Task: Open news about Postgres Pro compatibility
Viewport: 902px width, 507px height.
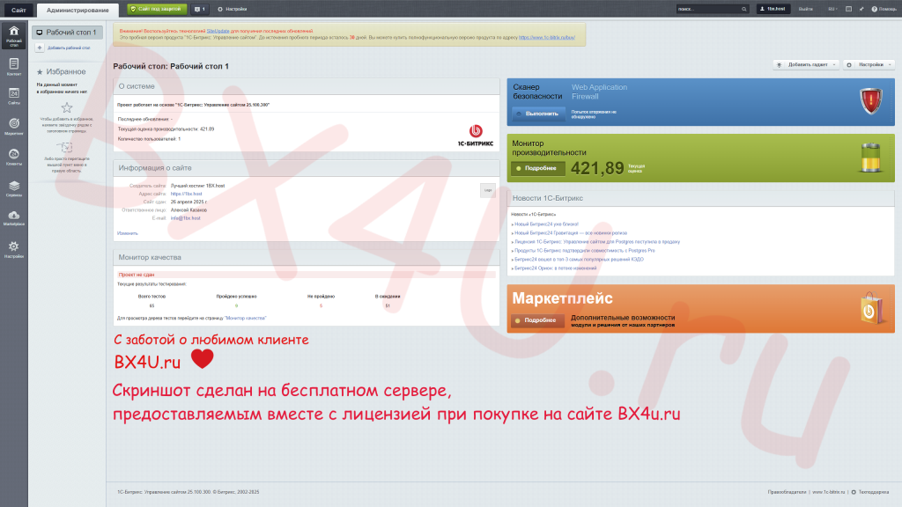Action: pos(585,251)
